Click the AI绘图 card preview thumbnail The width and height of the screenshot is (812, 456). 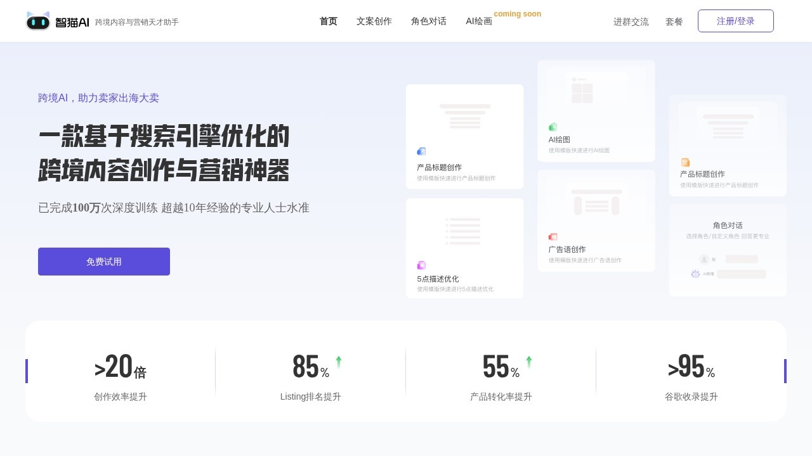click(596, 89)
